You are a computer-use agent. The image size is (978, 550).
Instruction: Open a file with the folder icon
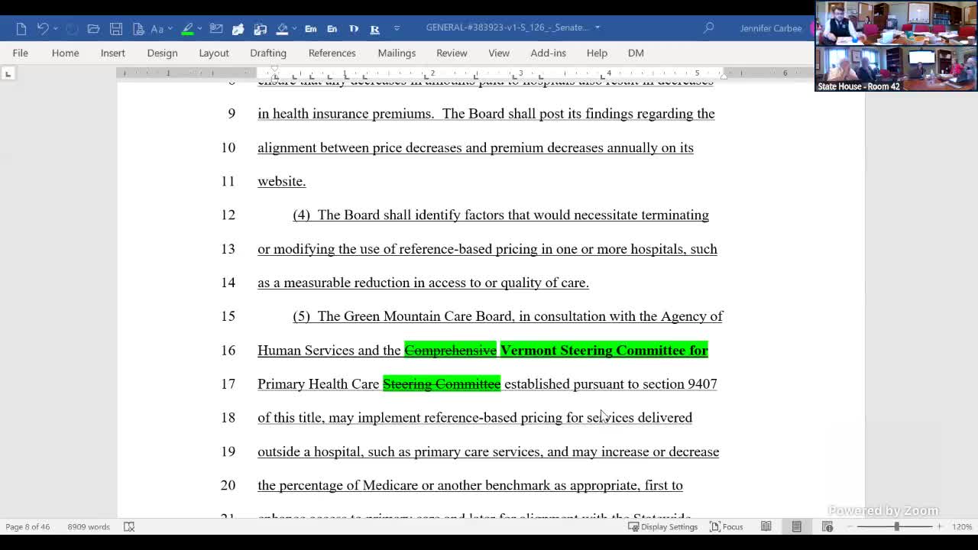pos(93,28)
